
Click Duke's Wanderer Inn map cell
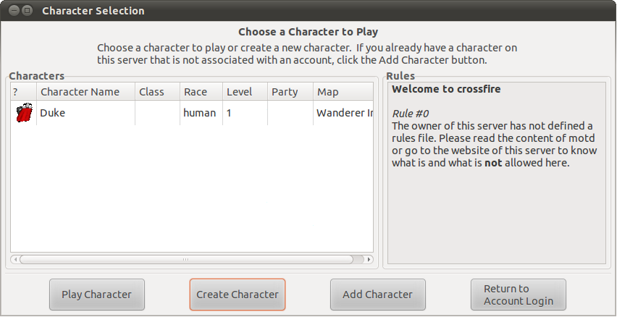344,113
